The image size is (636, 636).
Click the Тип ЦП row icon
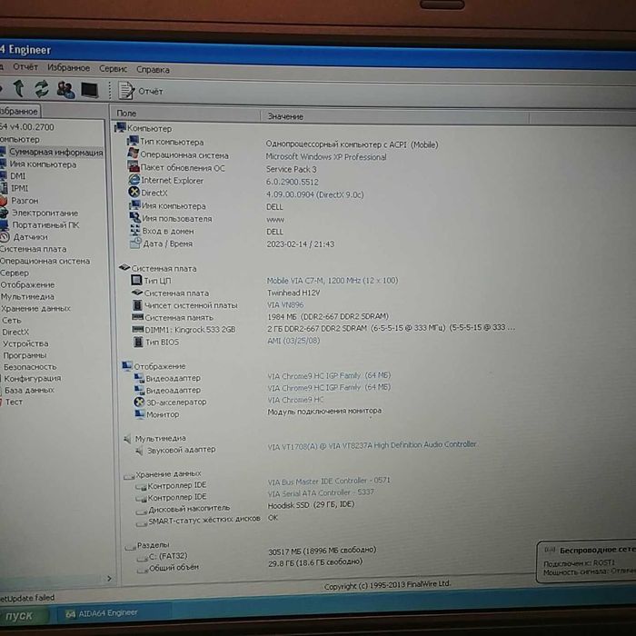pos(136,280)
